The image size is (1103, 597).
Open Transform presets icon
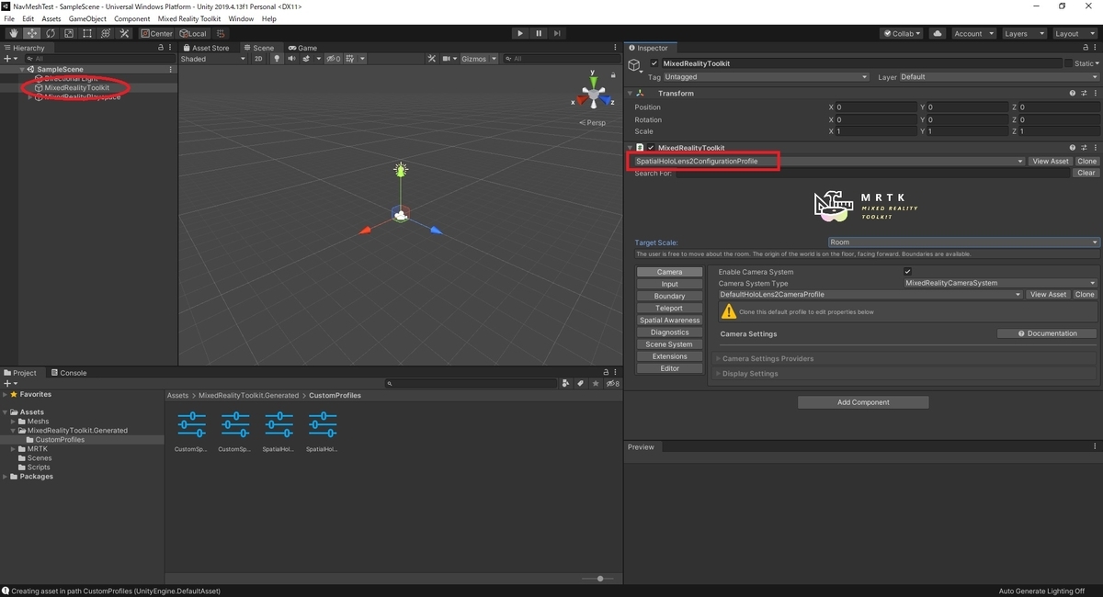pos(1084,94)
